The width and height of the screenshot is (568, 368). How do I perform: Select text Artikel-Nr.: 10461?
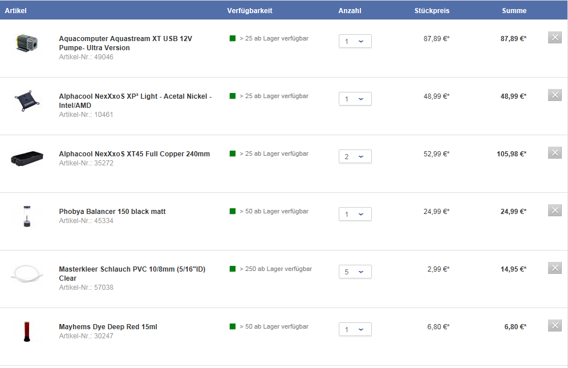86,115
